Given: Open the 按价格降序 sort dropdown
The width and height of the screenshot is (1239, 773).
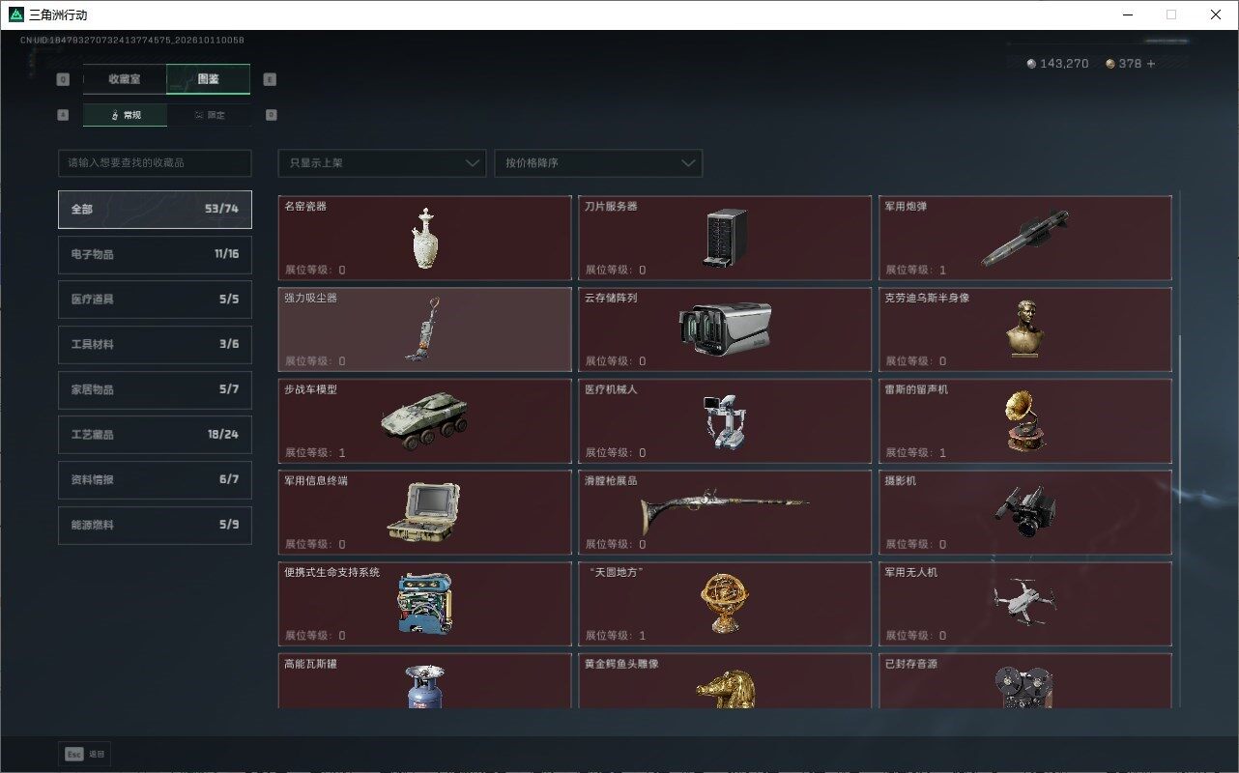Looking at the screenshot, I should 598,163.
